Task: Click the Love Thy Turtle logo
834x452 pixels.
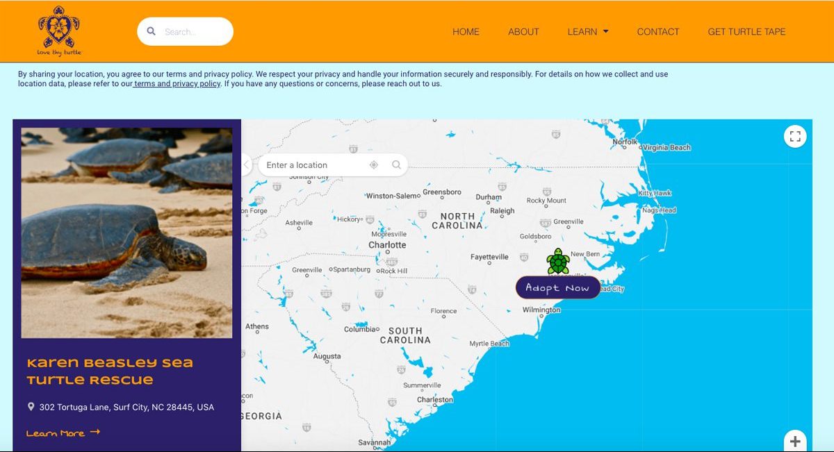Action: point(59,31)
